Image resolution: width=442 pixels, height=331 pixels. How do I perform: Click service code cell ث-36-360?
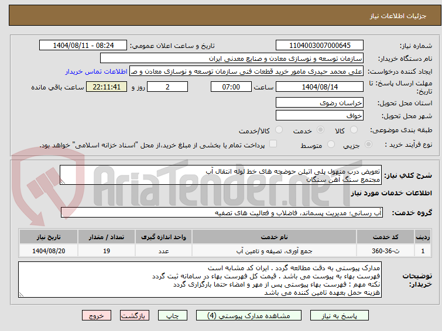pyautogui.click(x=385, y=251)
